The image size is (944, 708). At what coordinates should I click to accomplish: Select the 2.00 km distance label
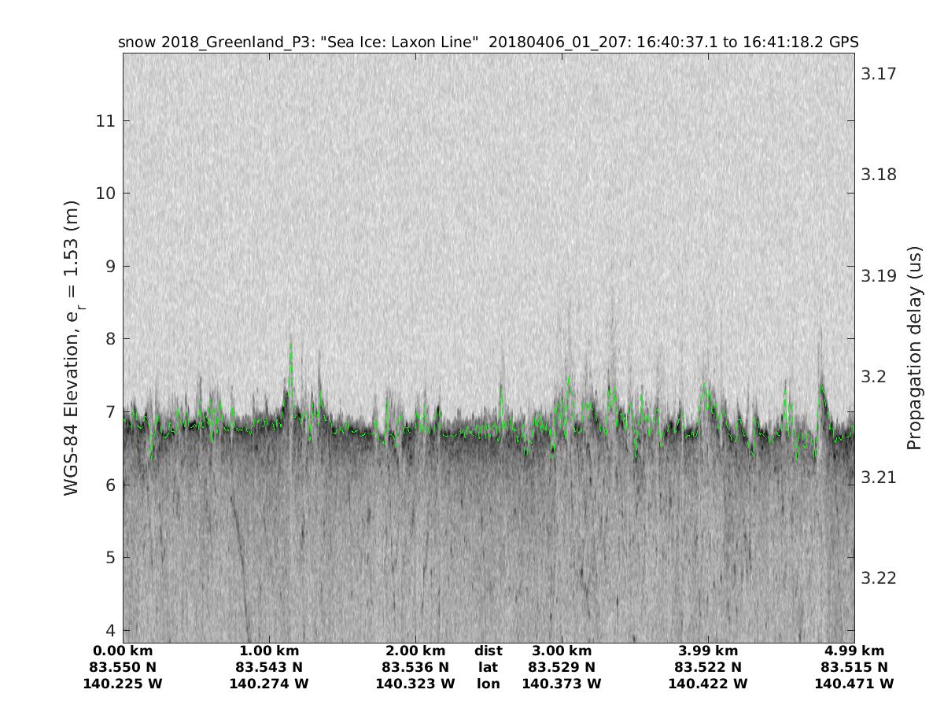415,651
